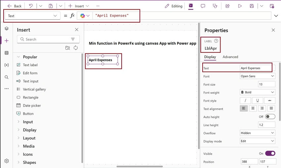Open the paste options dropdown

pos(60,6)
